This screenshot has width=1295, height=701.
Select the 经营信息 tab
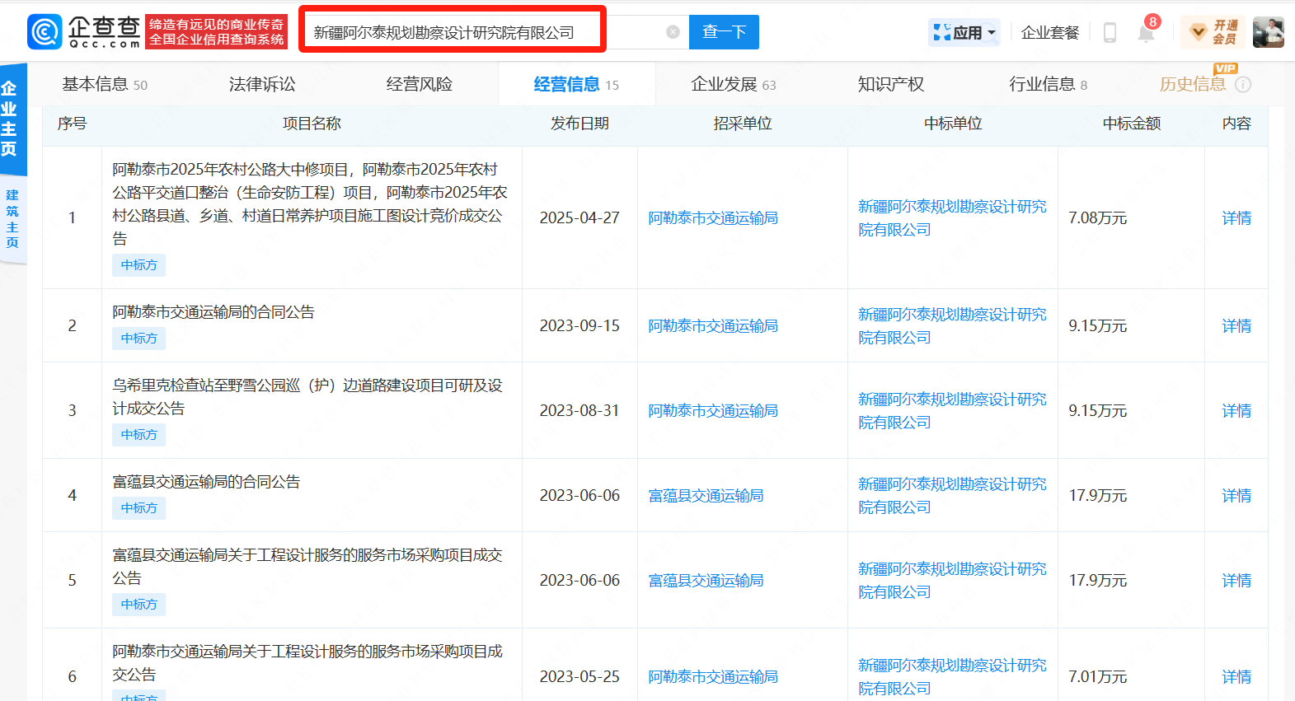click(x=576, y=84)
